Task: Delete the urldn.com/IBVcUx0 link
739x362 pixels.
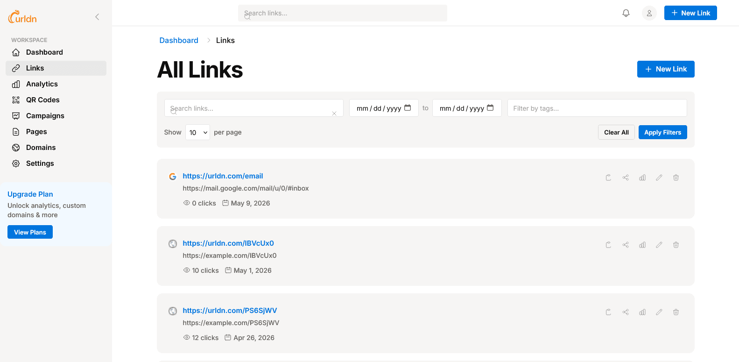Action: [676, 245]
